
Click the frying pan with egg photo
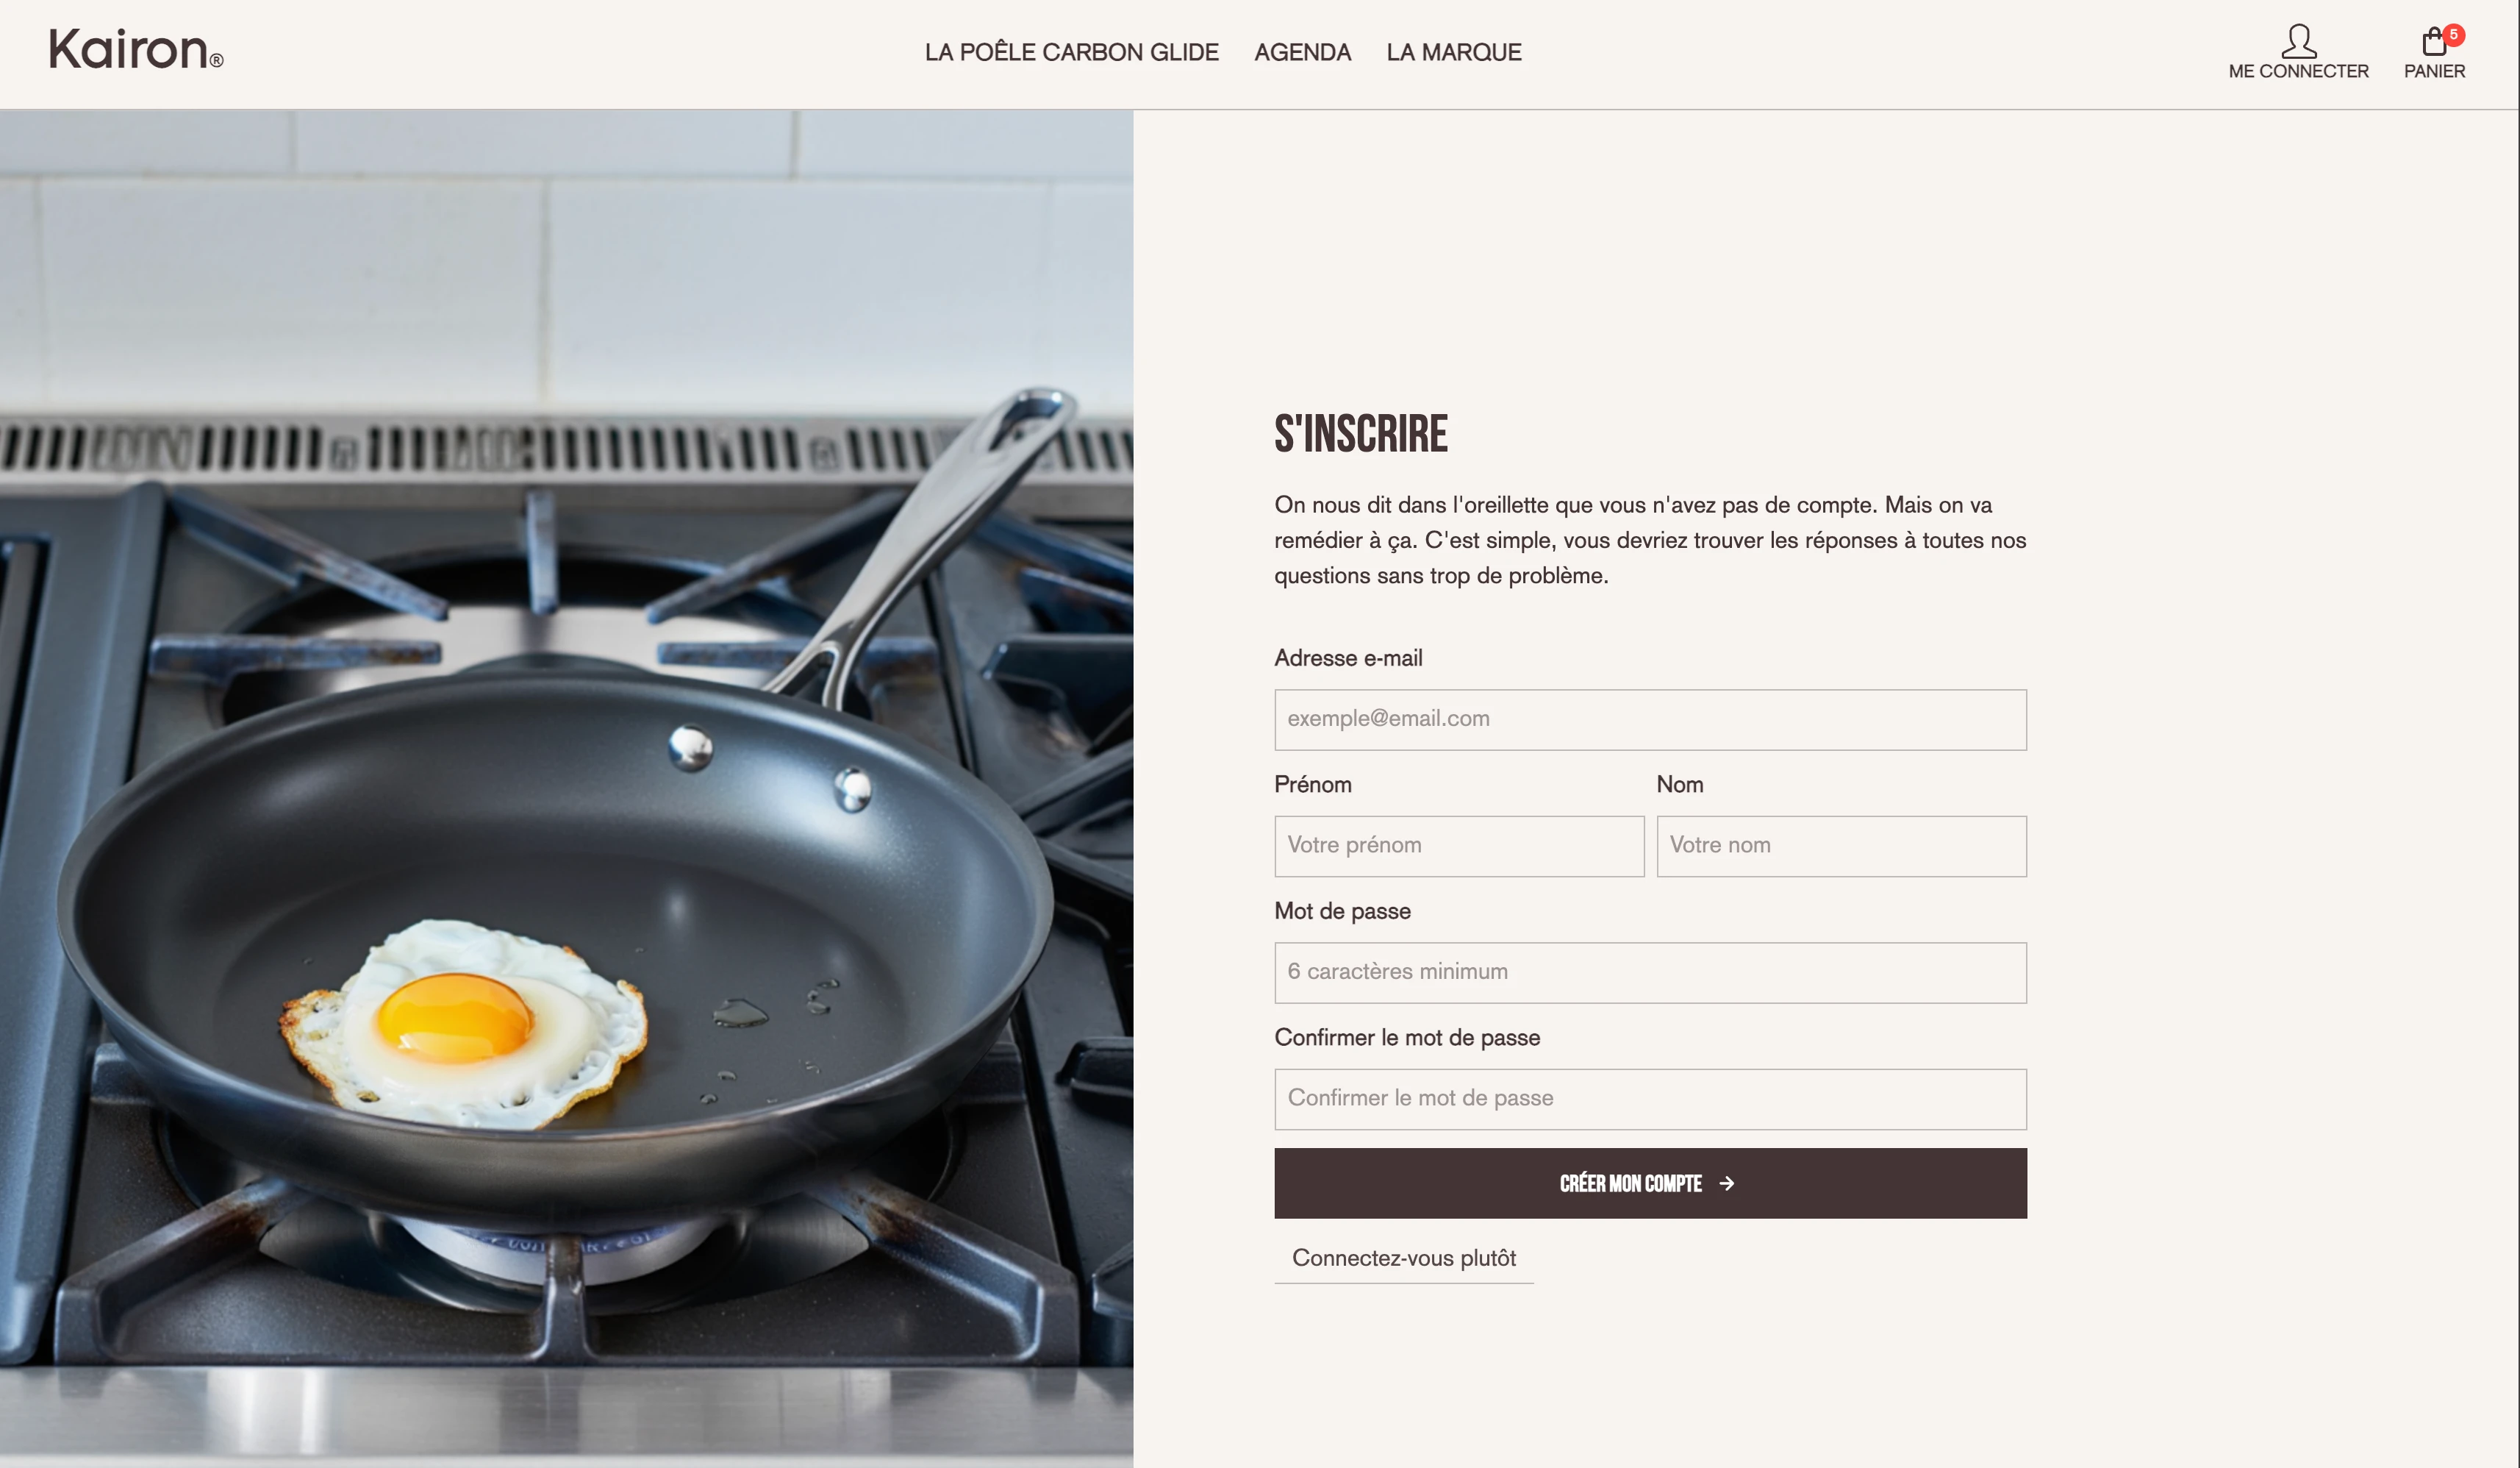(566, 788)
